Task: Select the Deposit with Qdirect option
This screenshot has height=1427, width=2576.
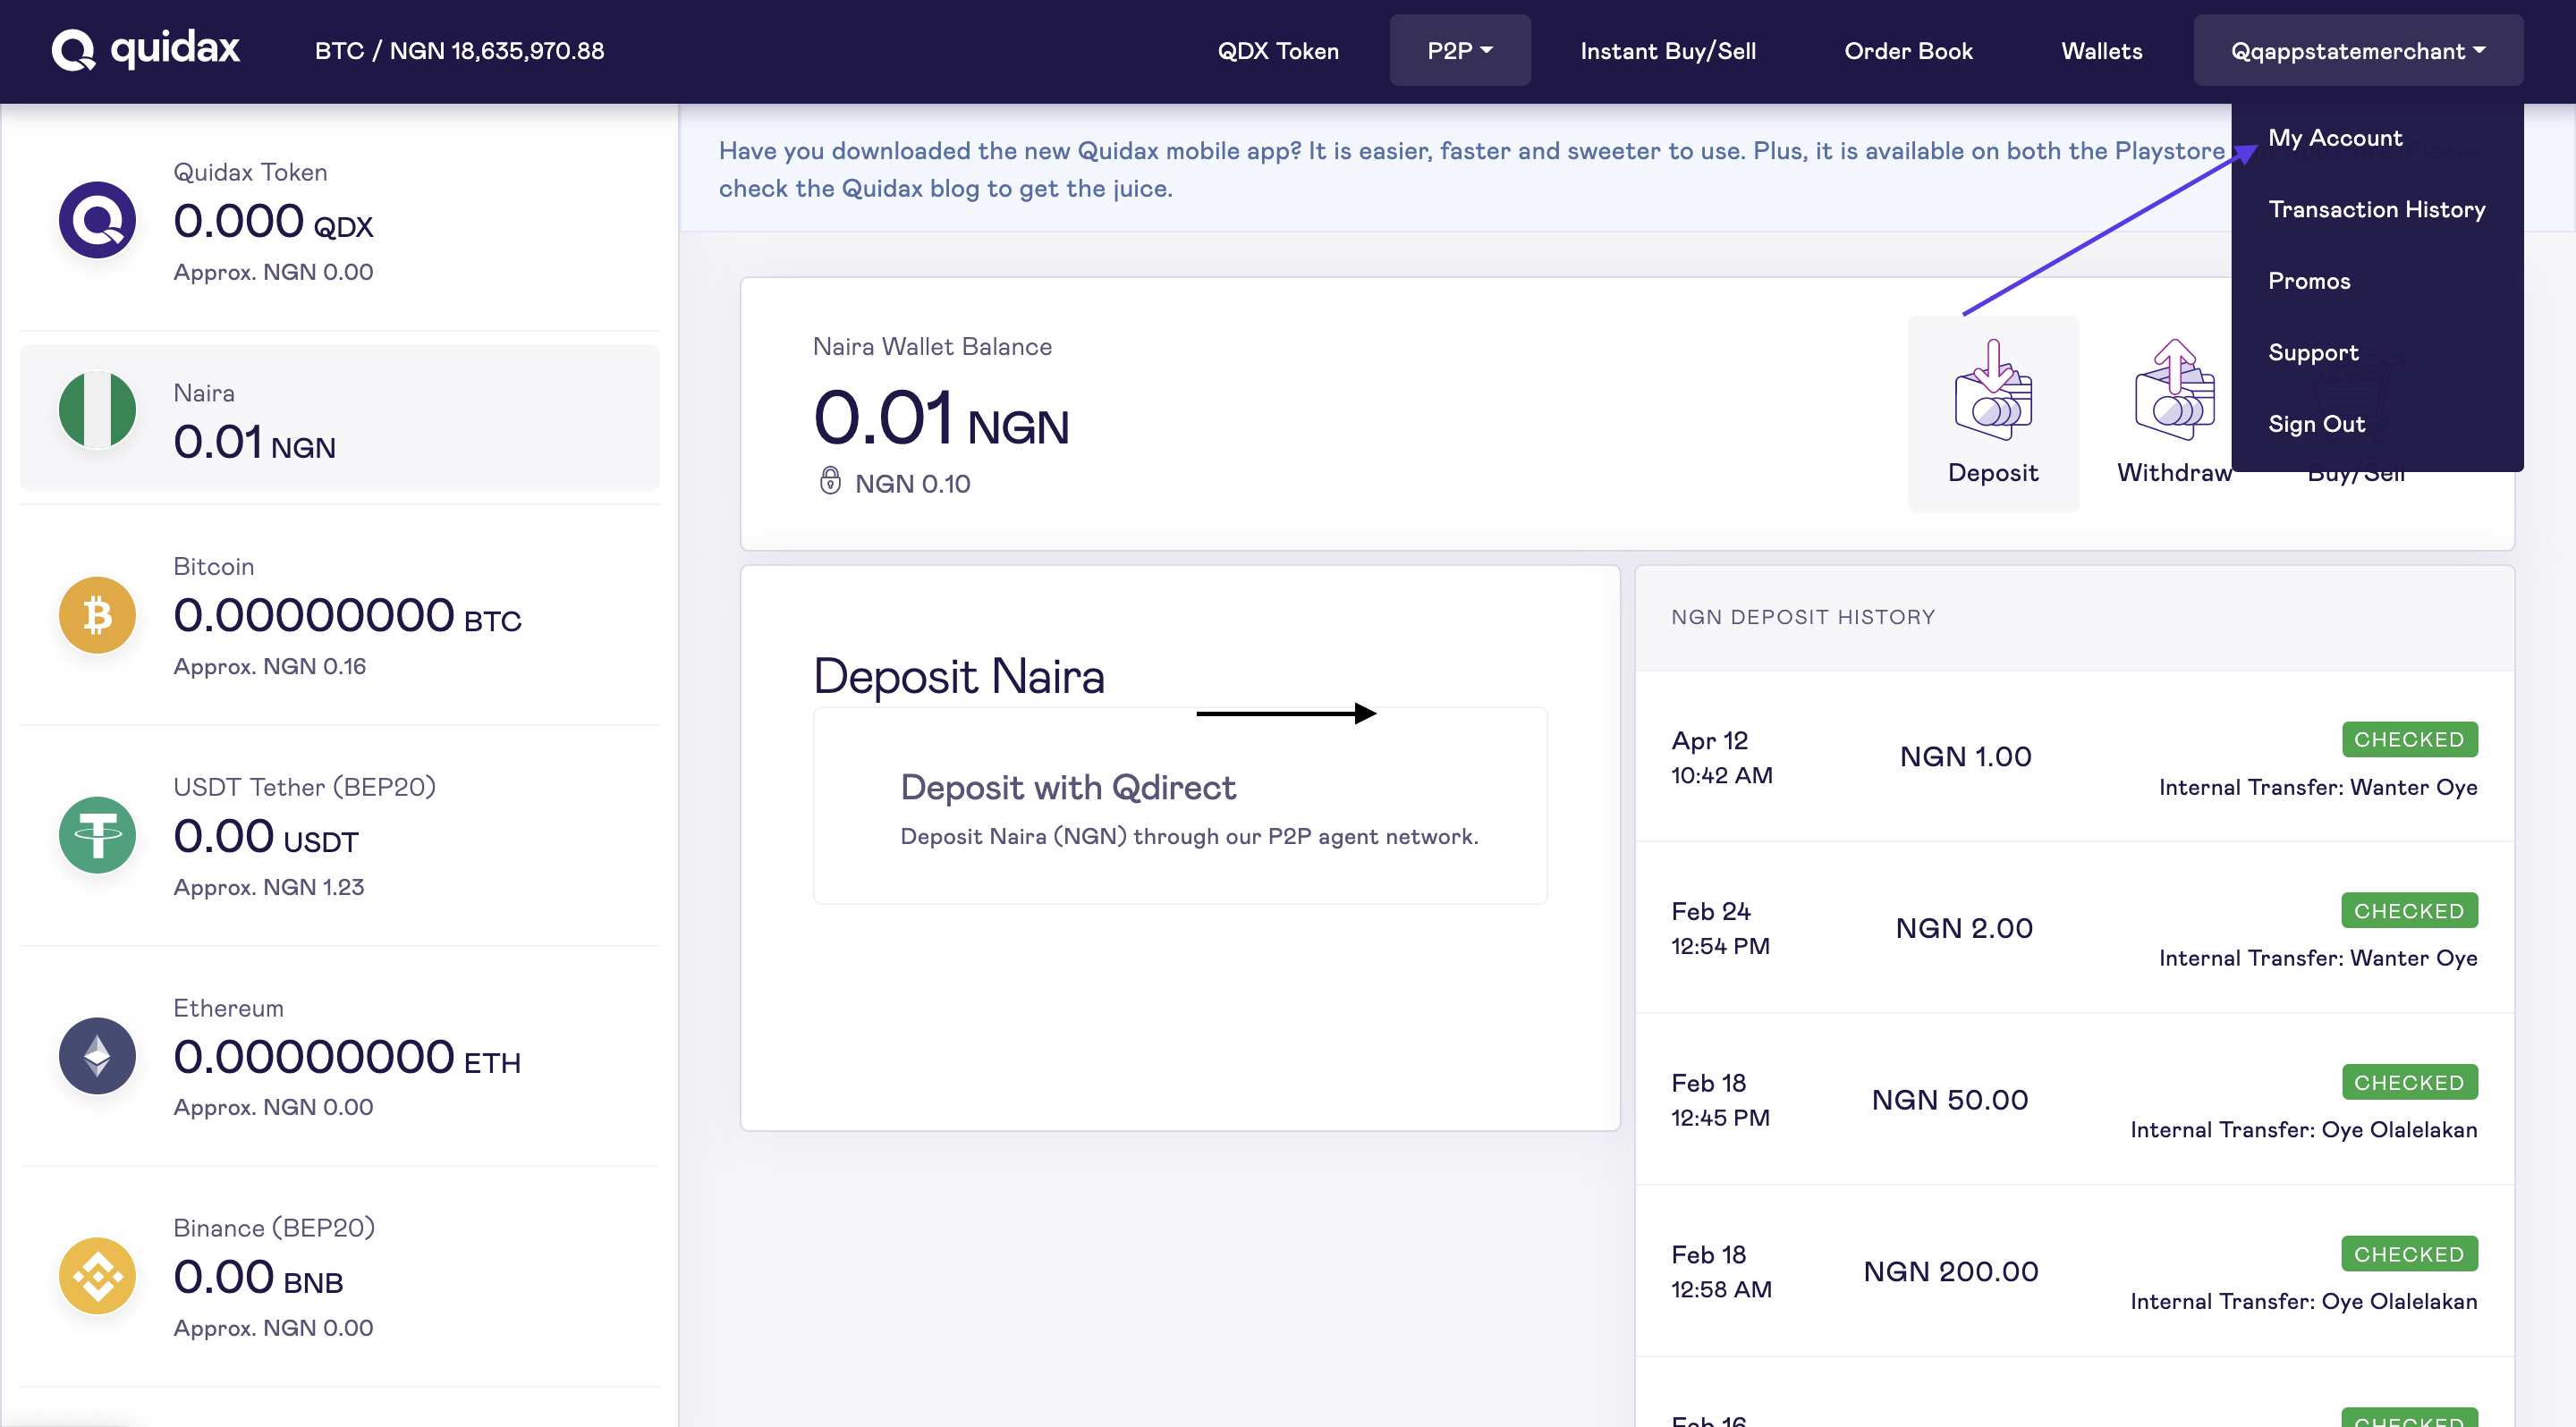Action: (x=1180, y=807)
